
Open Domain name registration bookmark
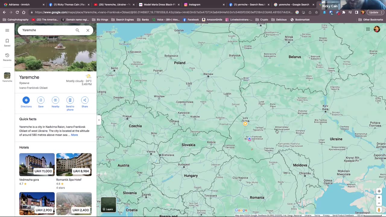(75, 20)
